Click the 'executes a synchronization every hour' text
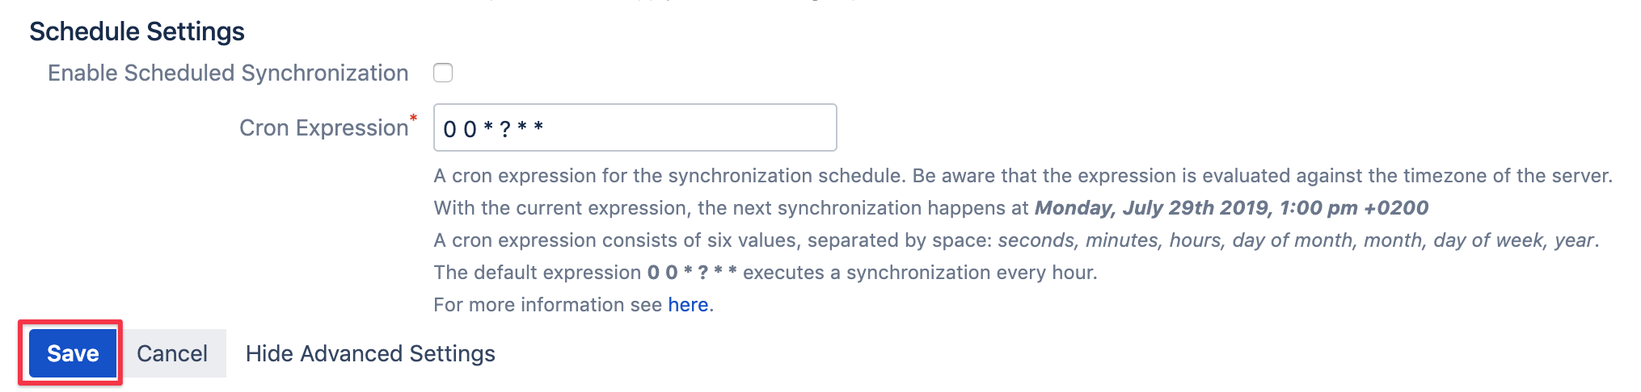This screenshot has width=1641, height=392. coord(919,273)
